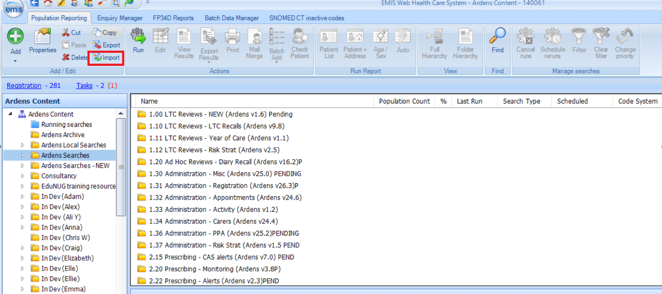The width and height of the screenshot is (662, 294).
Task: Run Patient + Address report
Action: pyautogui.click(x=355, y=44)
